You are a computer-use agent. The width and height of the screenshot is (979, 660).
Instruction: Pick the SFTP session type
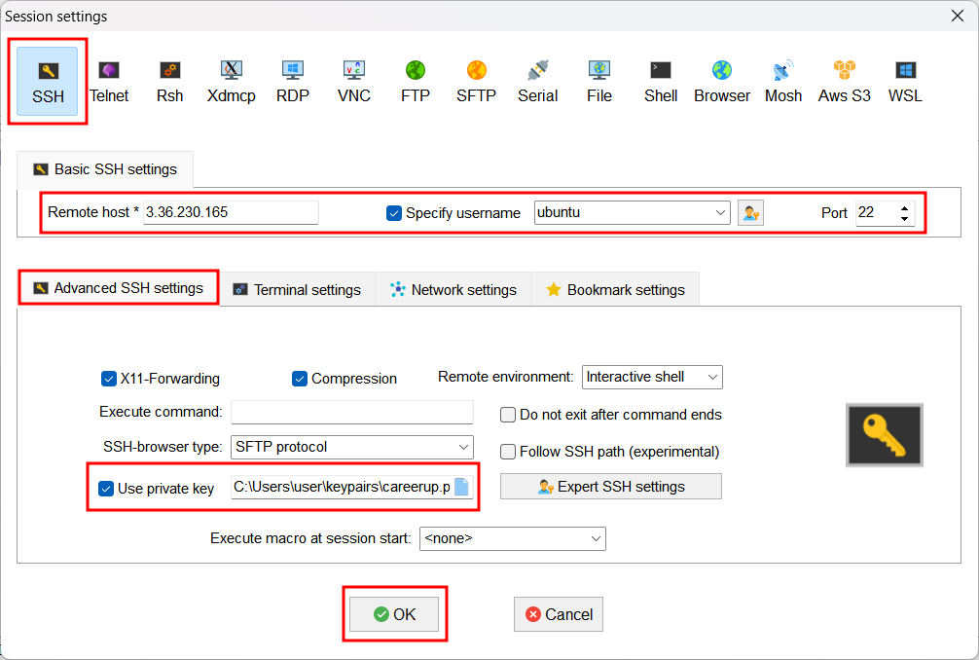tap(477, 81)
